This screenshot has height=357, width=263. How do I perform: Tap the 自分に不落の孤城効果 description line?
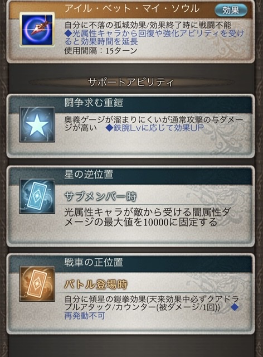pos(148,25)
